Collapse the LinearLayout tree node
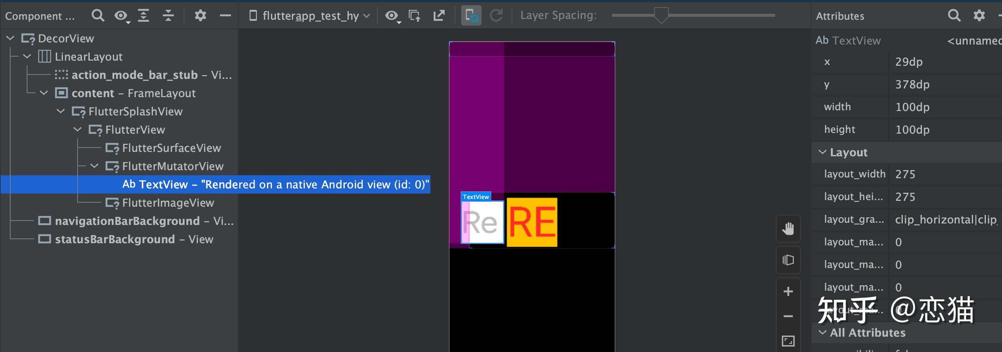The width and height of the screenshot is (1002, 352). (27, 56)
